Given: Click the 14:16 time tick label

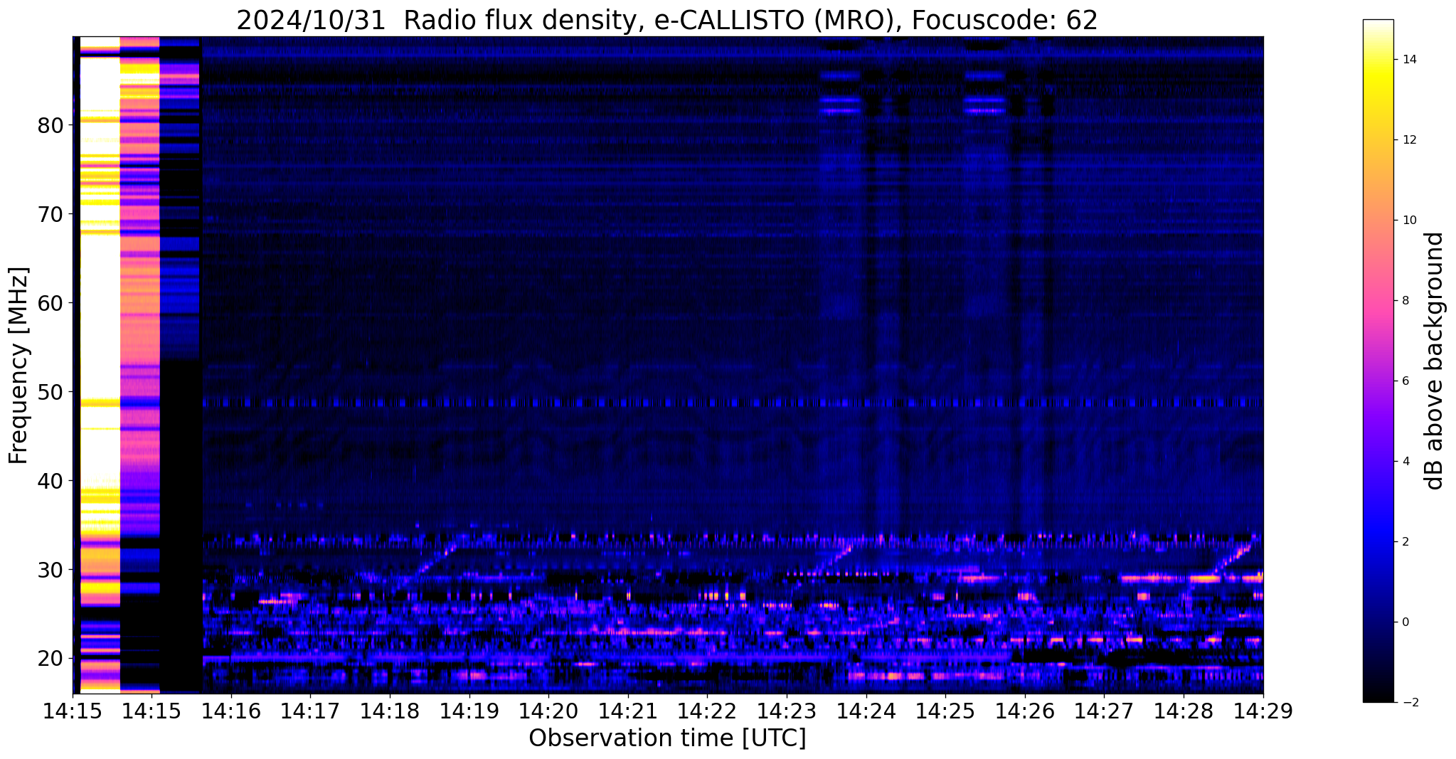Looking at the screenshot, I should [x=230, y=711].
